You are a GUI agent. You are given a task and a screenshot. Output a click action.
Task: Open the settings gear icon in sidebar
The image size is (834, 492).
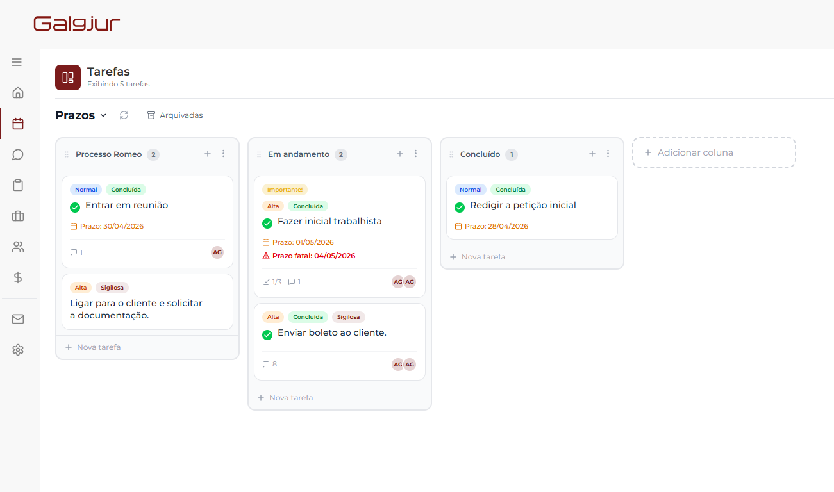click(x=18, y=350)
